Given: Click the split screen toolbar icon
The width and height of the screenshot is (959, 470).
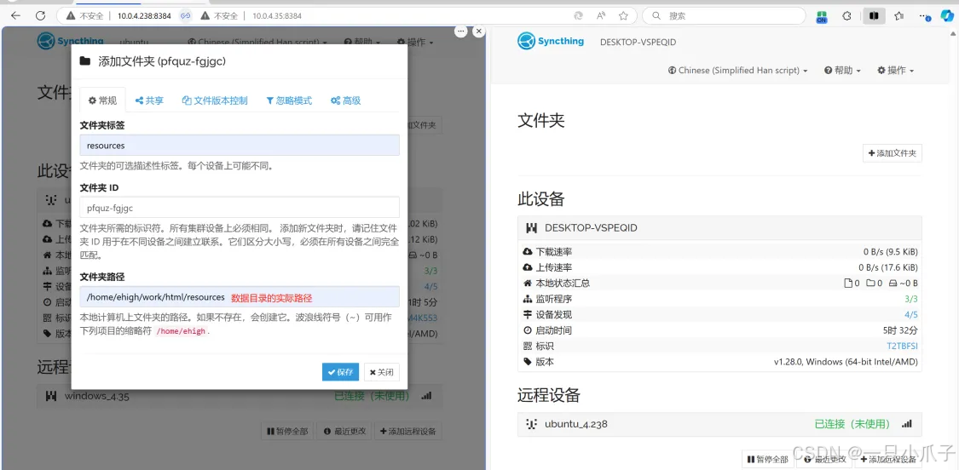Looking at the screenshot, I should point(874,16).
